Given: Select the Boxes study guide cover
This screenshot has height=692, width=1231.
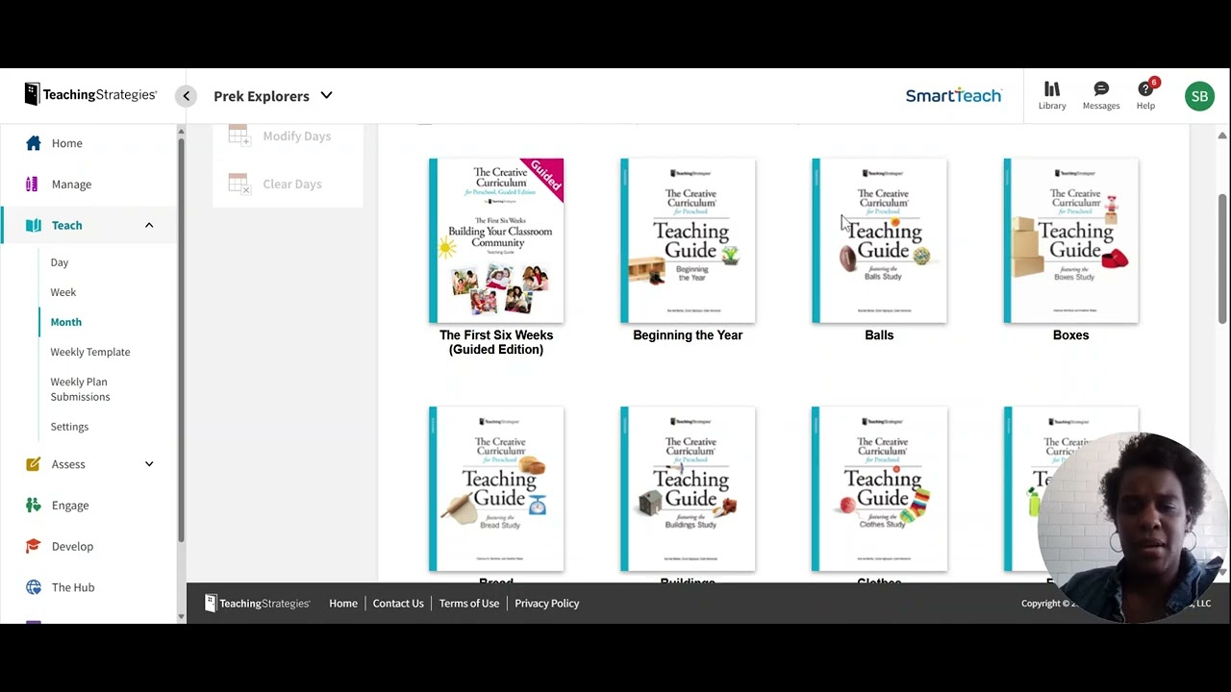Looking at the screenshot, I should pos(1070,240).
